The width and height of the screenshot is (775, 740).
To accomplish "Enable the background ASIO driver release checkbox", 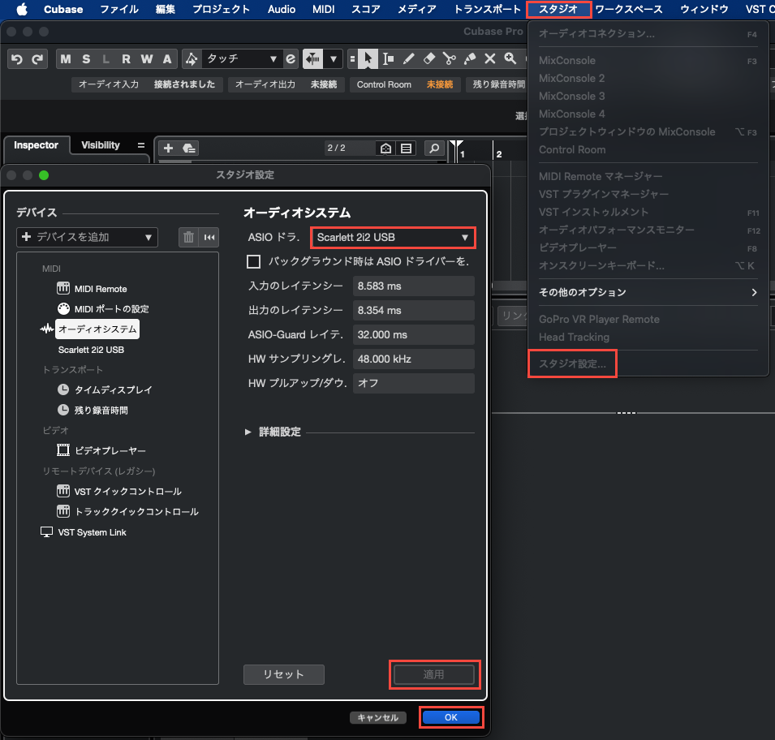I will 254,261.
